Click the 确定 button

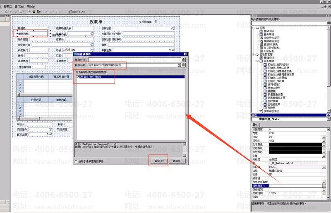pyautogui.click(x=159, y=161)
